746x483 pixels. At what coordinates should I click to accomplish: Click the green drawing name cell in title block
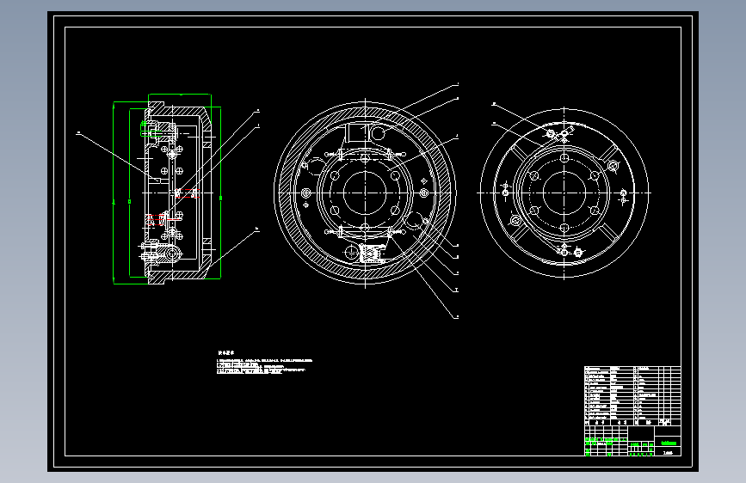[x=668, y=443]
